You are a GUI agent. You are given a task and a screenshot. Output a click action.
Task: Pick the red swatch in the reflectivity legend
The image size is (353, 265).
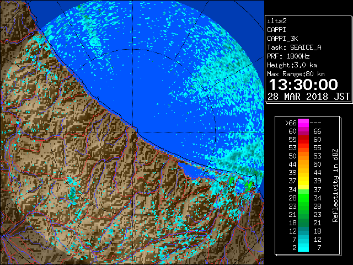pos(303,140)
